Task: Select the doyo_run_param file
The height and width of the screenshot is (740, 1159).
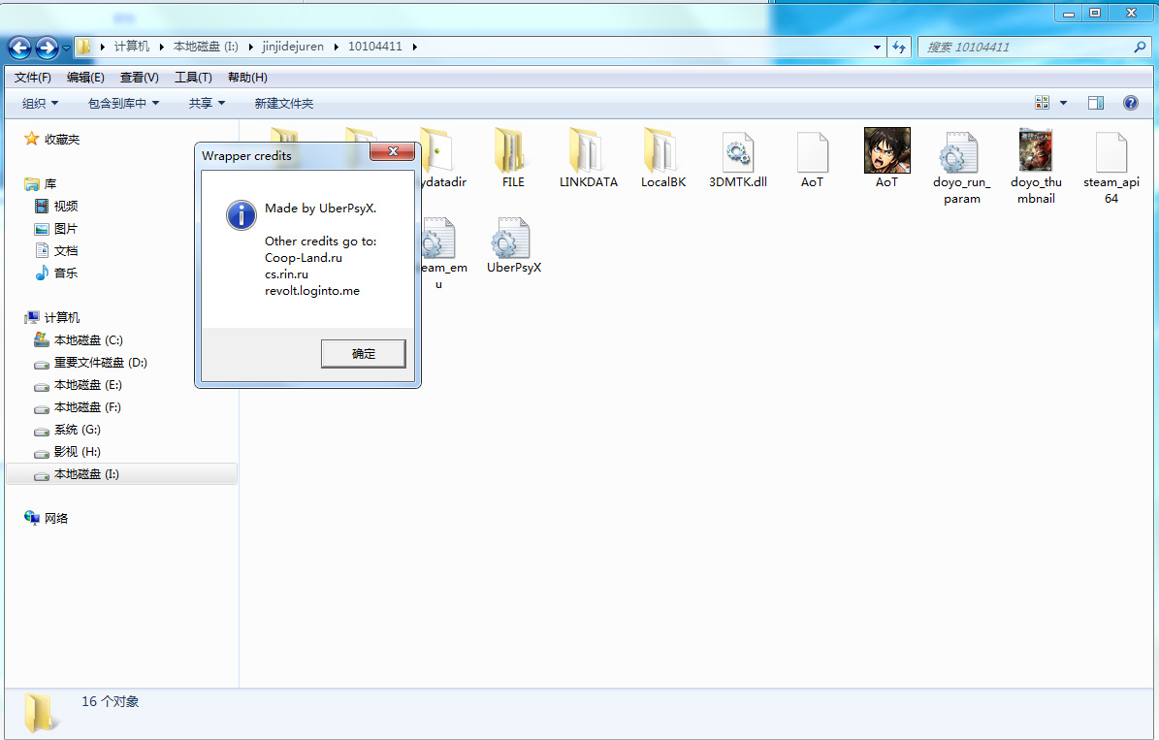Action: pyautogui.click(x=962, y=167)
